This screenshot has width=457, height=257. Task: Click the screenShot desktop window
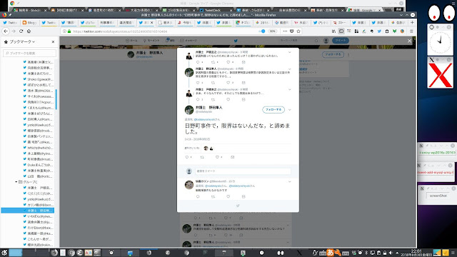pyautogui.click(x=438, y=196)
